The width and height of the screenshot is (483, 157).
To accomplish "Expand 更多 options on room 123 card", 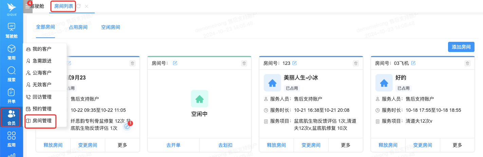I will tap(346, 145).
